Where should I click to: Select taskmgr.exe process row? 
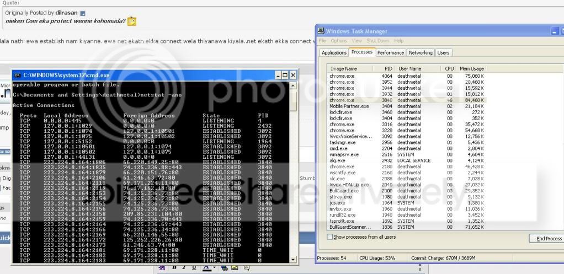click(x=407, y=143)
